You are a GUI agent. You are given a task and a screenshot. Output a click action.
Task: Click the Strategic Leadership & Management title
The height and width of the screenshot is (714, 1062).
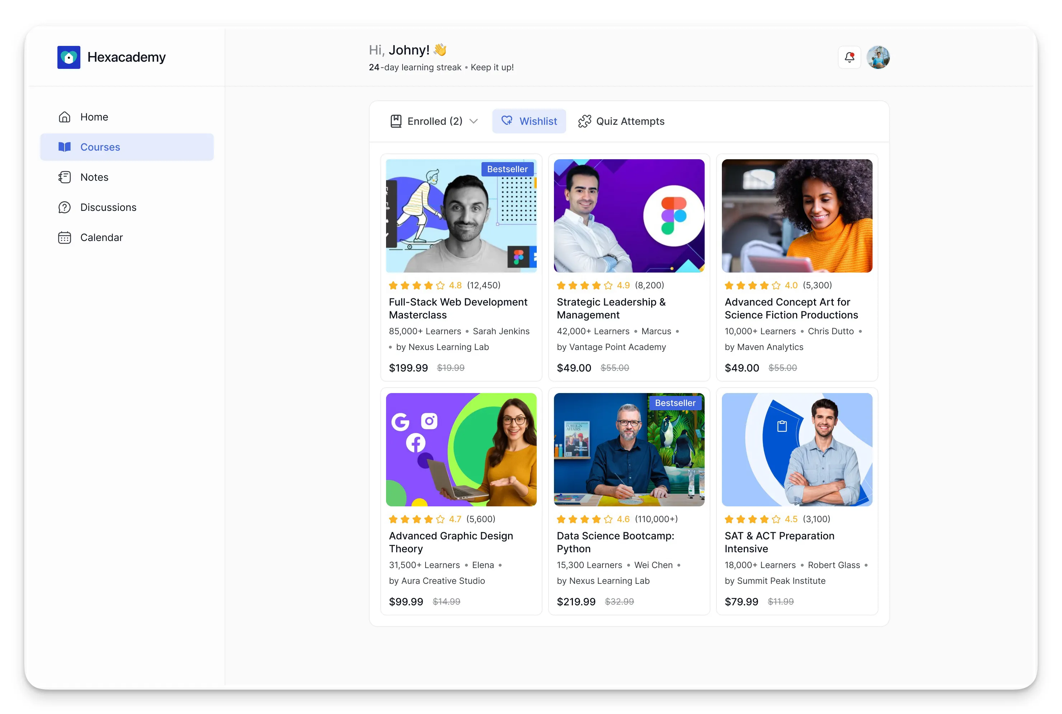(x=611, y=308)
